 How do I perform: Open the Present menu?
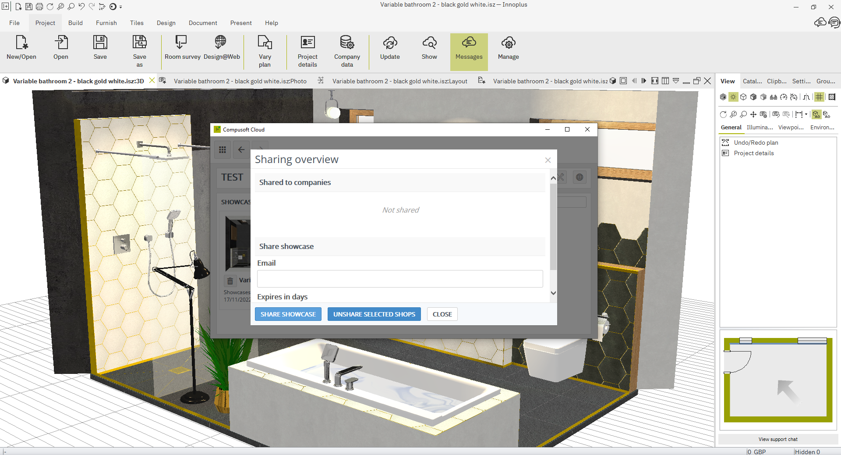[x=241, y=23]
